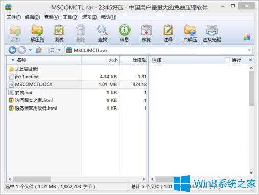Click the forward navigation arrow
259x195 pixels.
tap(22, 50)
